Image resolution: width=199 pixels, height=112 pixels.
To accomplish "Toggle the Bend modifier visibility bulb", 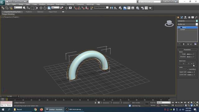I will click(179, 27).
